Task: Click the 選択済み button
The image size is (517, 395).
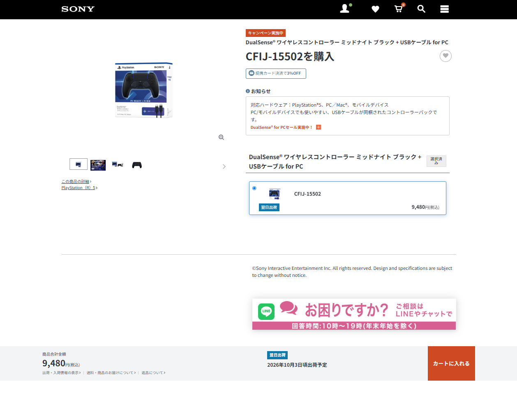Action: coord(436,161)
